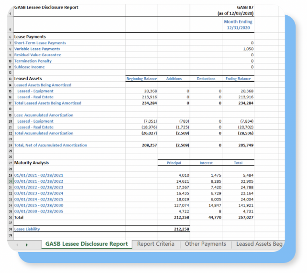This screenshot has width=307, height=273.
Task: Click the 'Month Ending 12/31/2020' header cell
Action: [238, 25]
